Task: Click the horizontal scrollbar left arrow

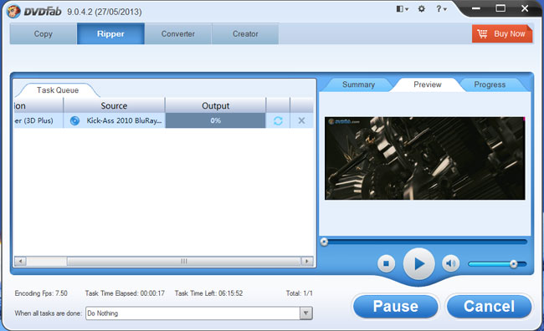Action: [20, 261]
